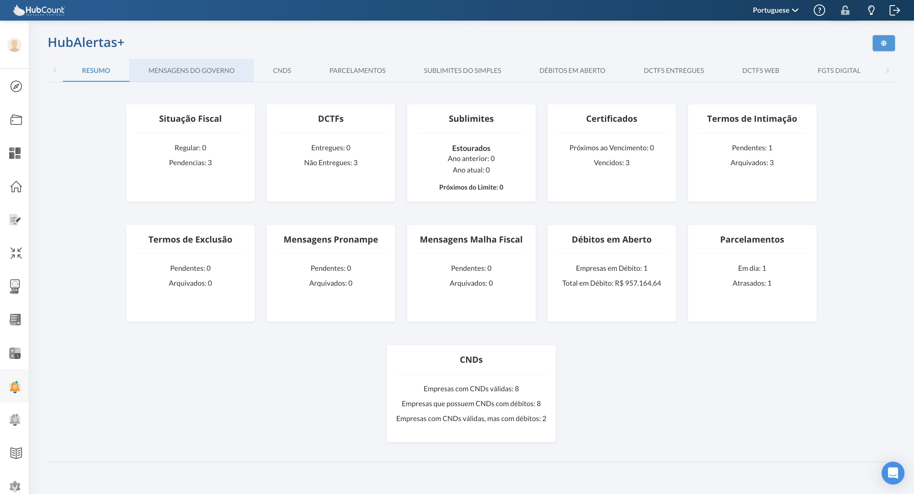The width and height of the screenshot is (914, 494).
Task: Open the chat support bubble button
Action: [893, 473]
